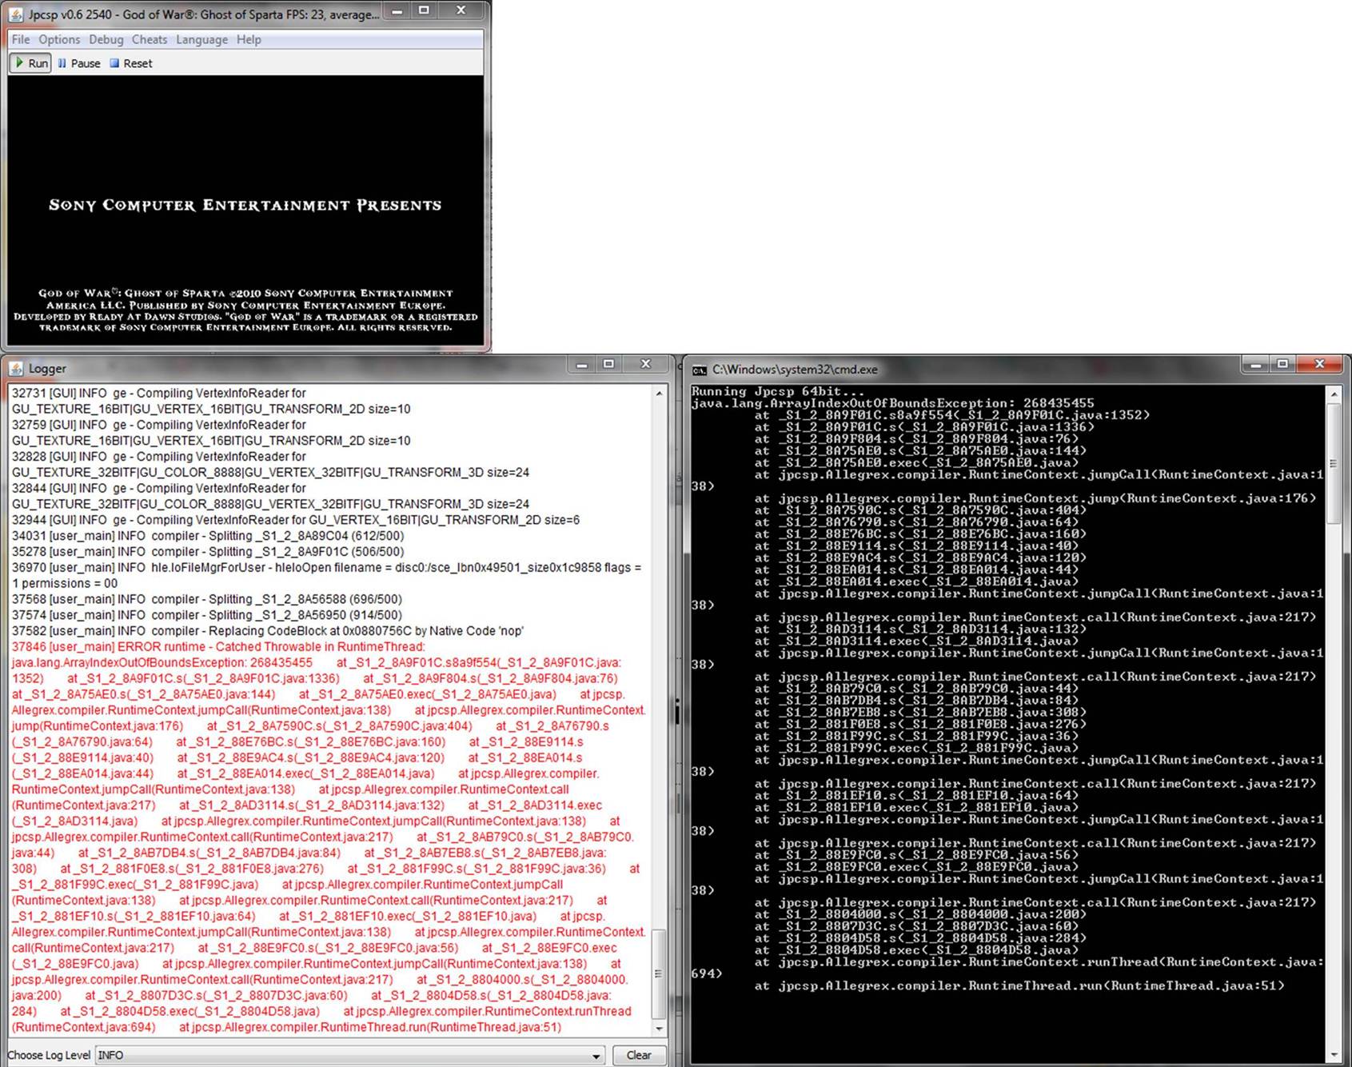Click the 'Logger' window title text
This screenshot has height=1067, width=1352.
point(47,369)
